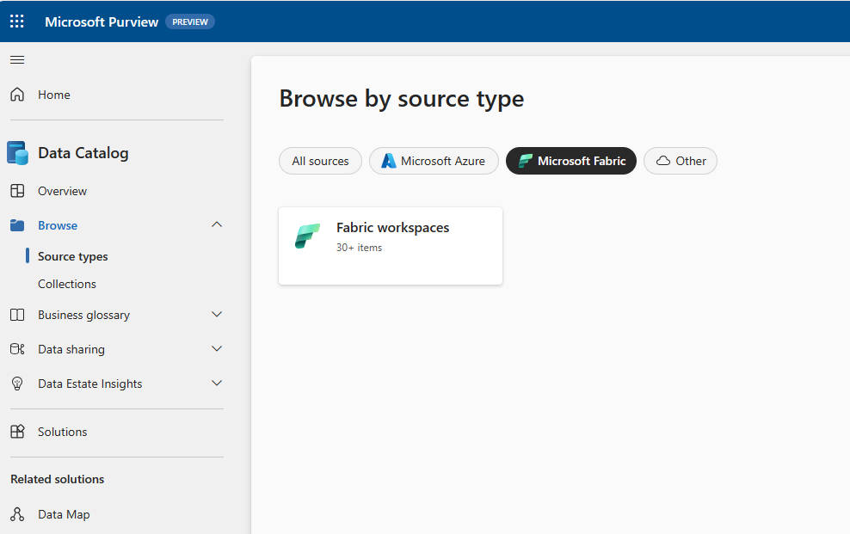Screen dimensions: 850x534
Task: Select the All sources filter
Action: point(320,161)
